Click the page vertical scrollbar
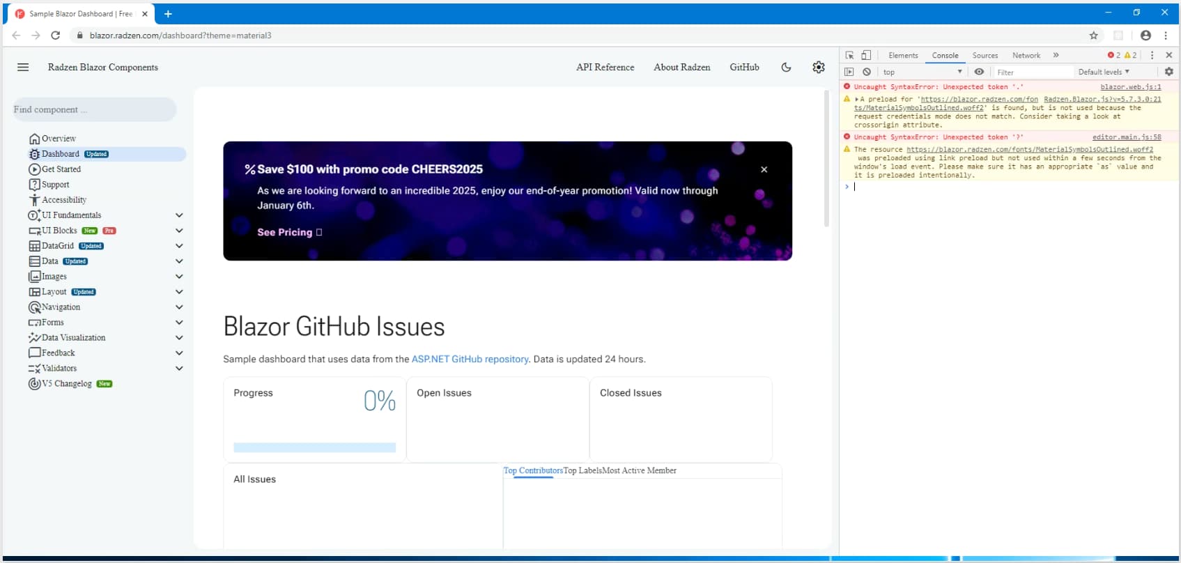Image resolution: width=1181 pixels, height=563 pixels. 826,159
